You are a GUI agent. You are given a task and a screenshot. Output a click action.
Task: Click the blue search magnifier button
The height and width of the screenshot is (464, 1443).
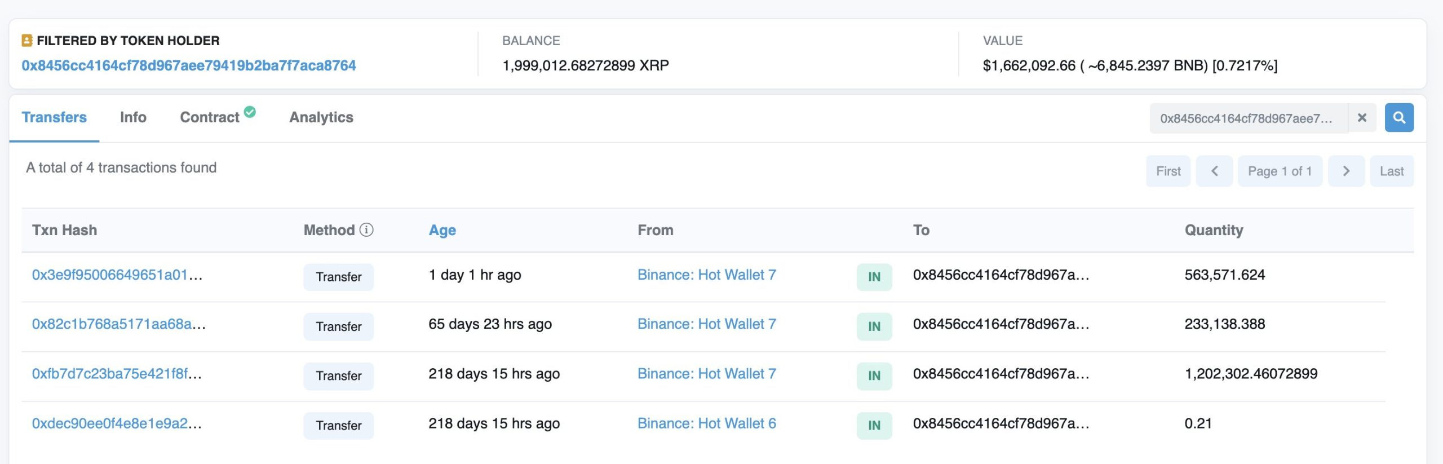tap(1398, 117)
